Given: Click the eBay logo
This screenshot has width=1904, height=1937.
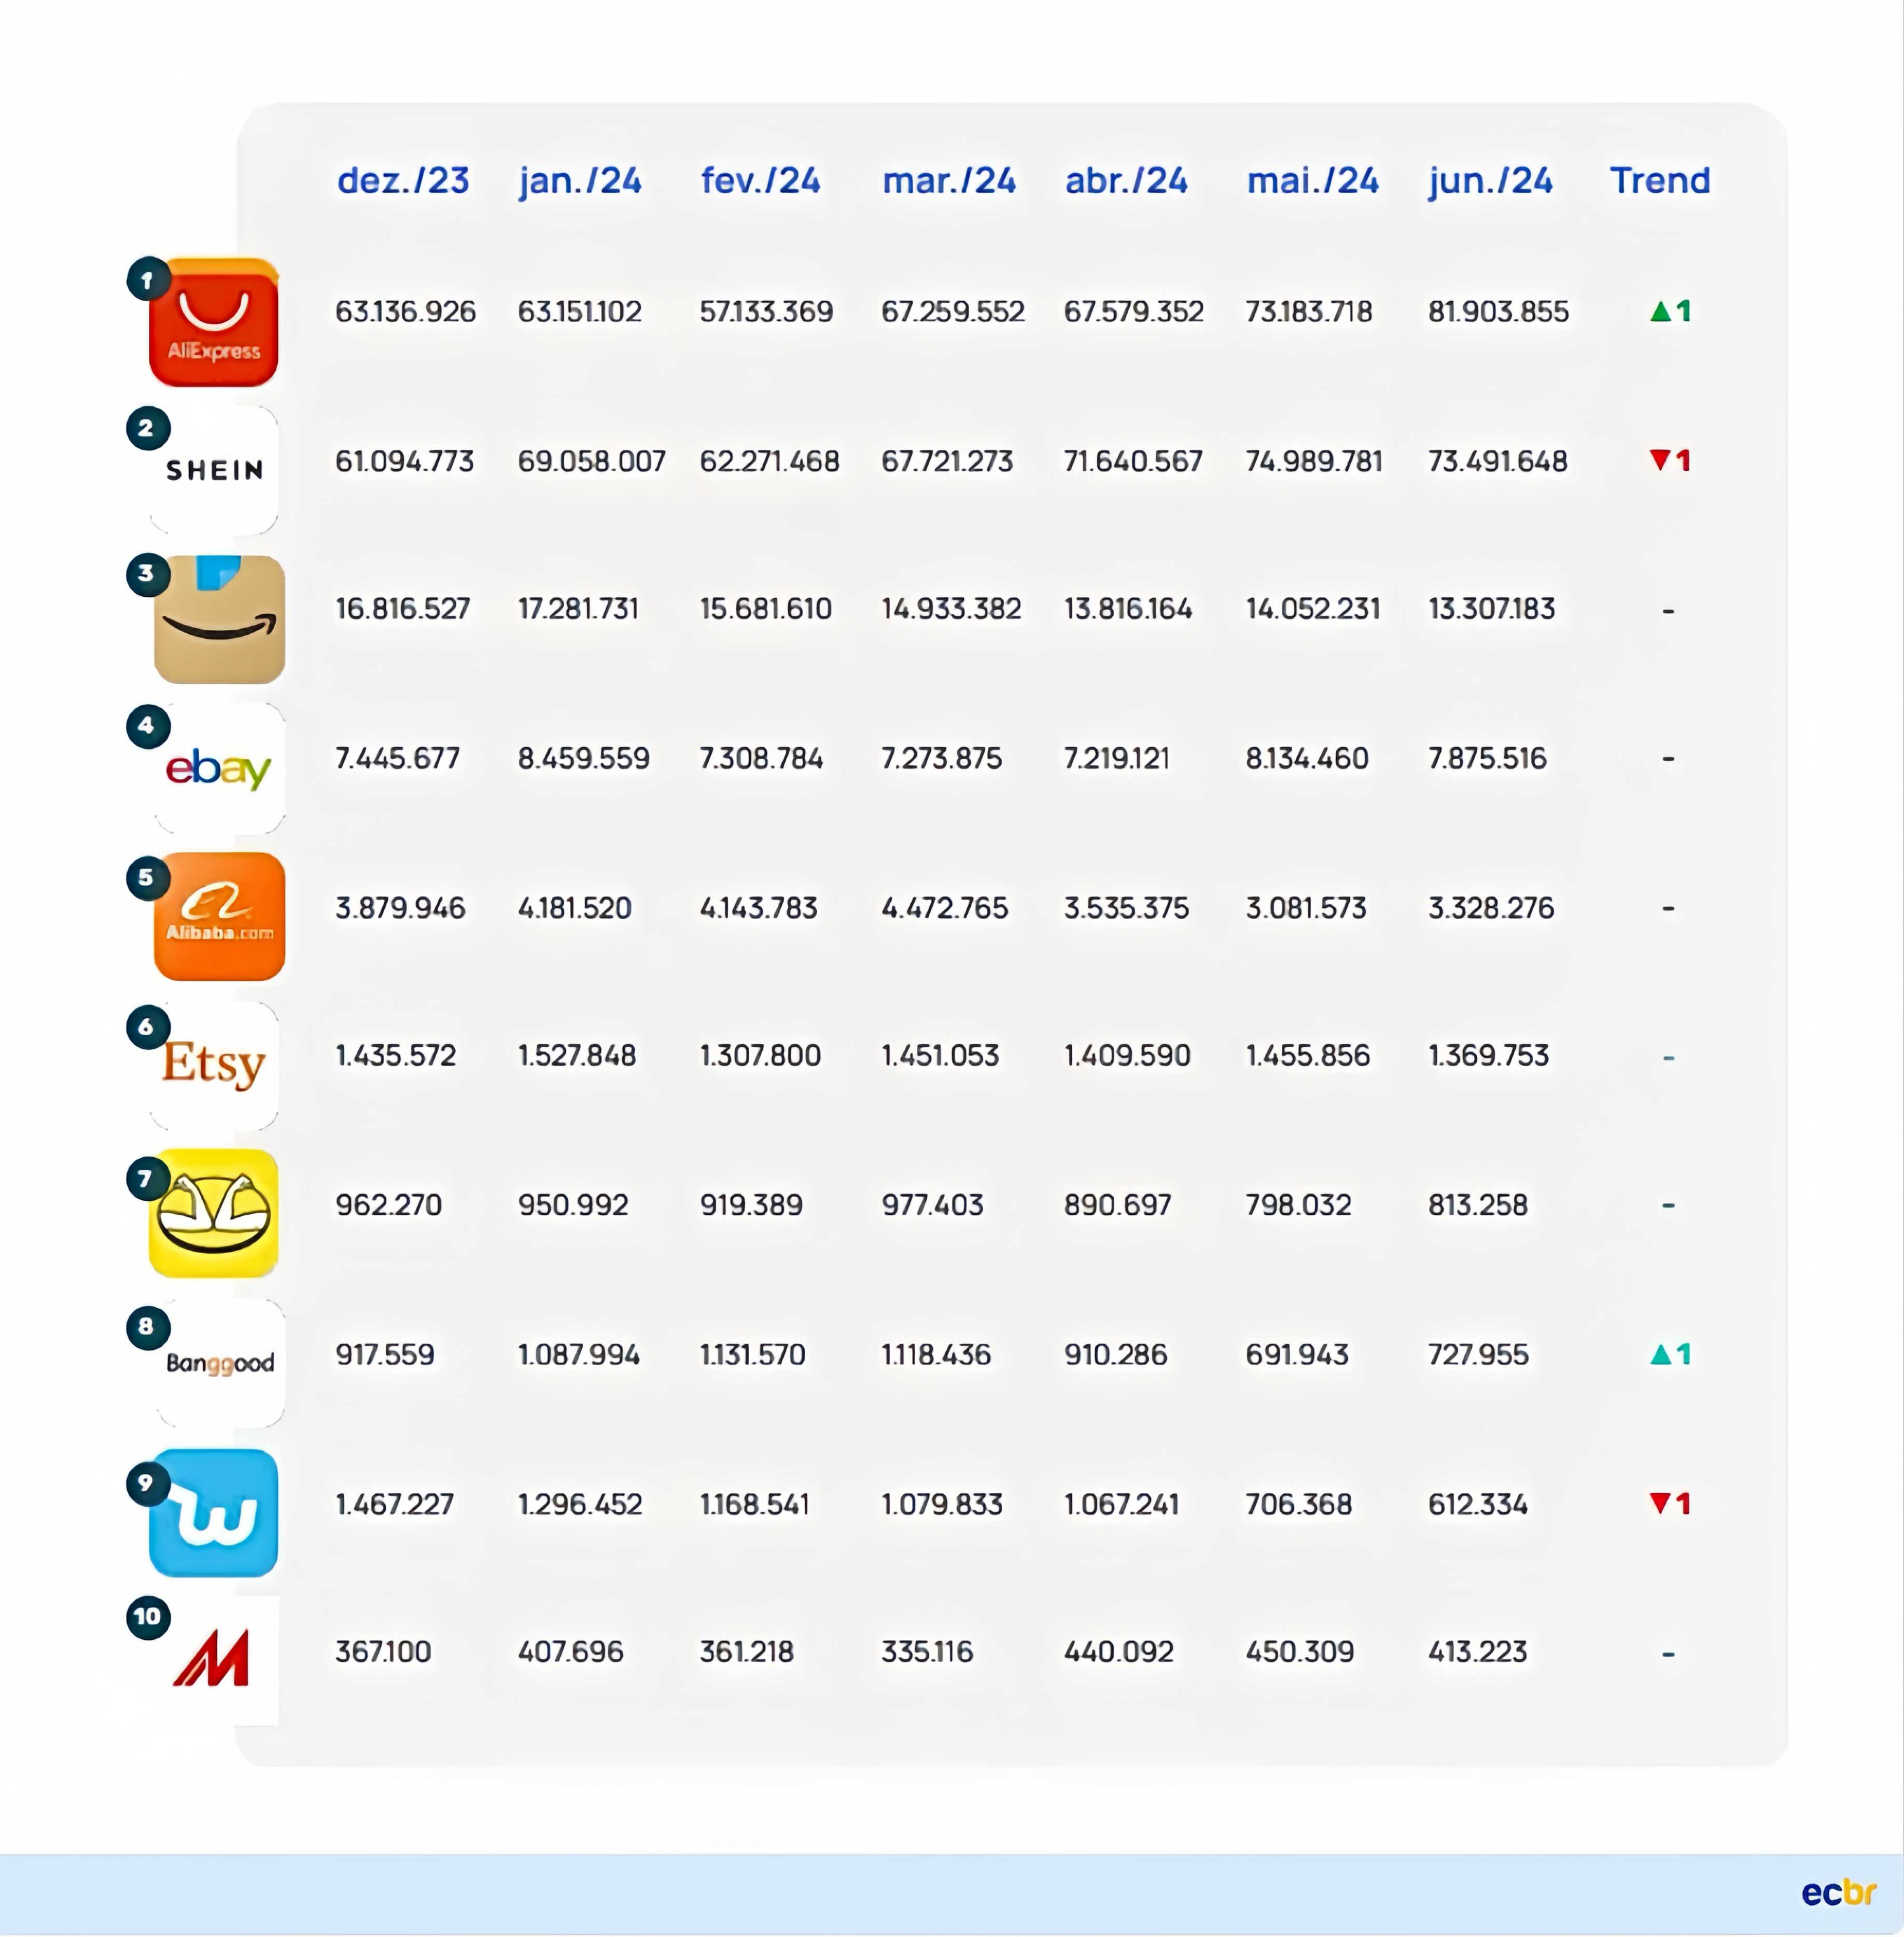Looking at the screenshot, I should [219, 768].
